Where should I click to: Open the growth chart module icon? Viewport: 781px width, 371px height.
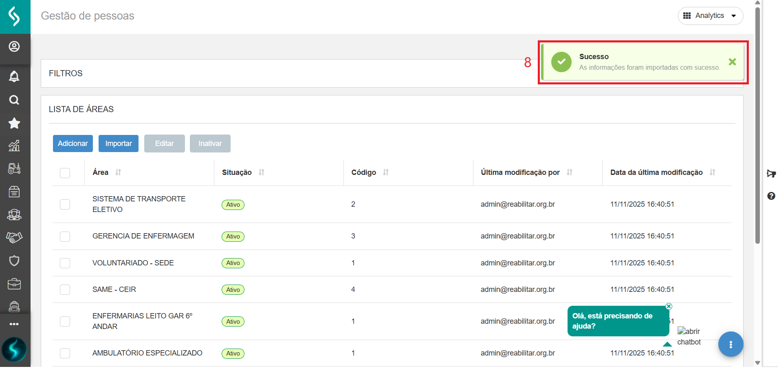pyautogui.click(x=14, y=146)
